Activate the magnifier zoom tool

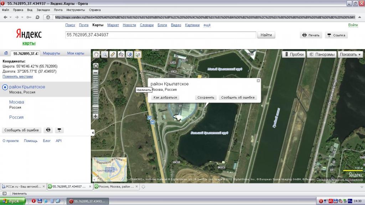point(104,54)
